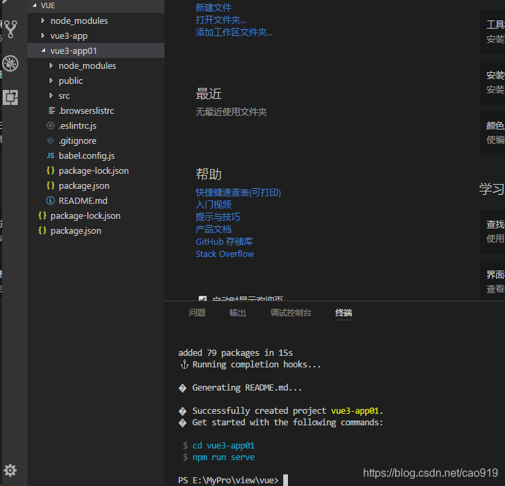
Task: Open the Debug view icon
Action: coord(10,63)
